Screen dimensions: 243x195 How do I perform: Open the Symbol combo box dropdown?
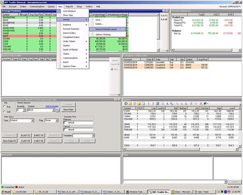[53, 110]
